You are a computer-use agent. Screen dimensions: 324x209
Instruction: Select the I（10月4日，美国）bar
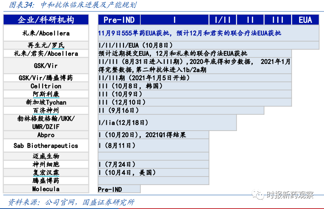(153, 172)
